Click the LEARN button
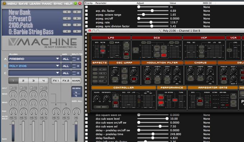The width and height of the screenshot is (244, 142). coord(35,4)
